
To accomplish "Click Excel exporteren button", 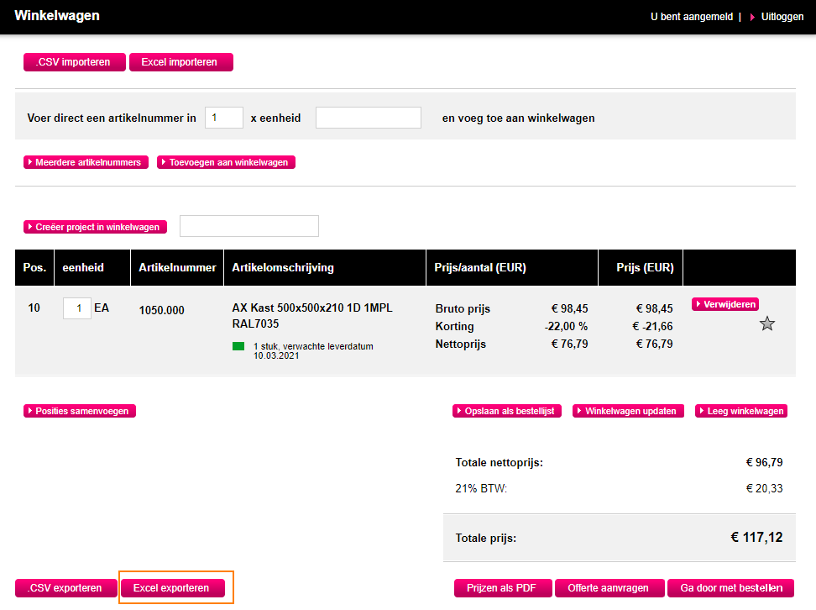I will pos(173,588).
